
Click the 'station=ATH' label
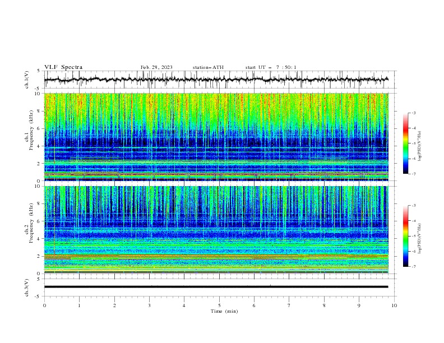point(208,67)
